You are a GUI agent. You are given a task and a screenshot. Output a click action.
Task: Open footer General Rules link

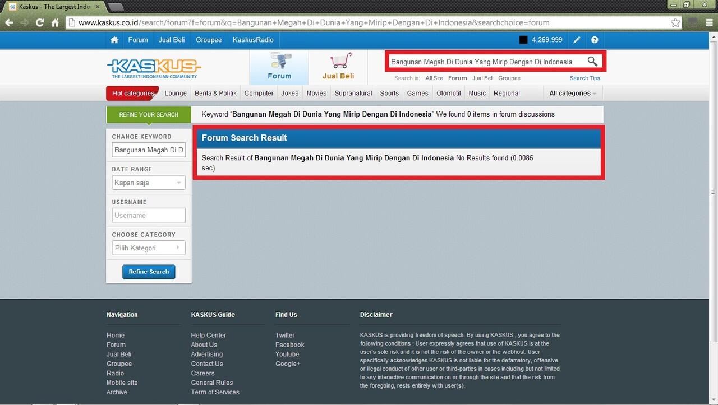(x=211, y=383)
